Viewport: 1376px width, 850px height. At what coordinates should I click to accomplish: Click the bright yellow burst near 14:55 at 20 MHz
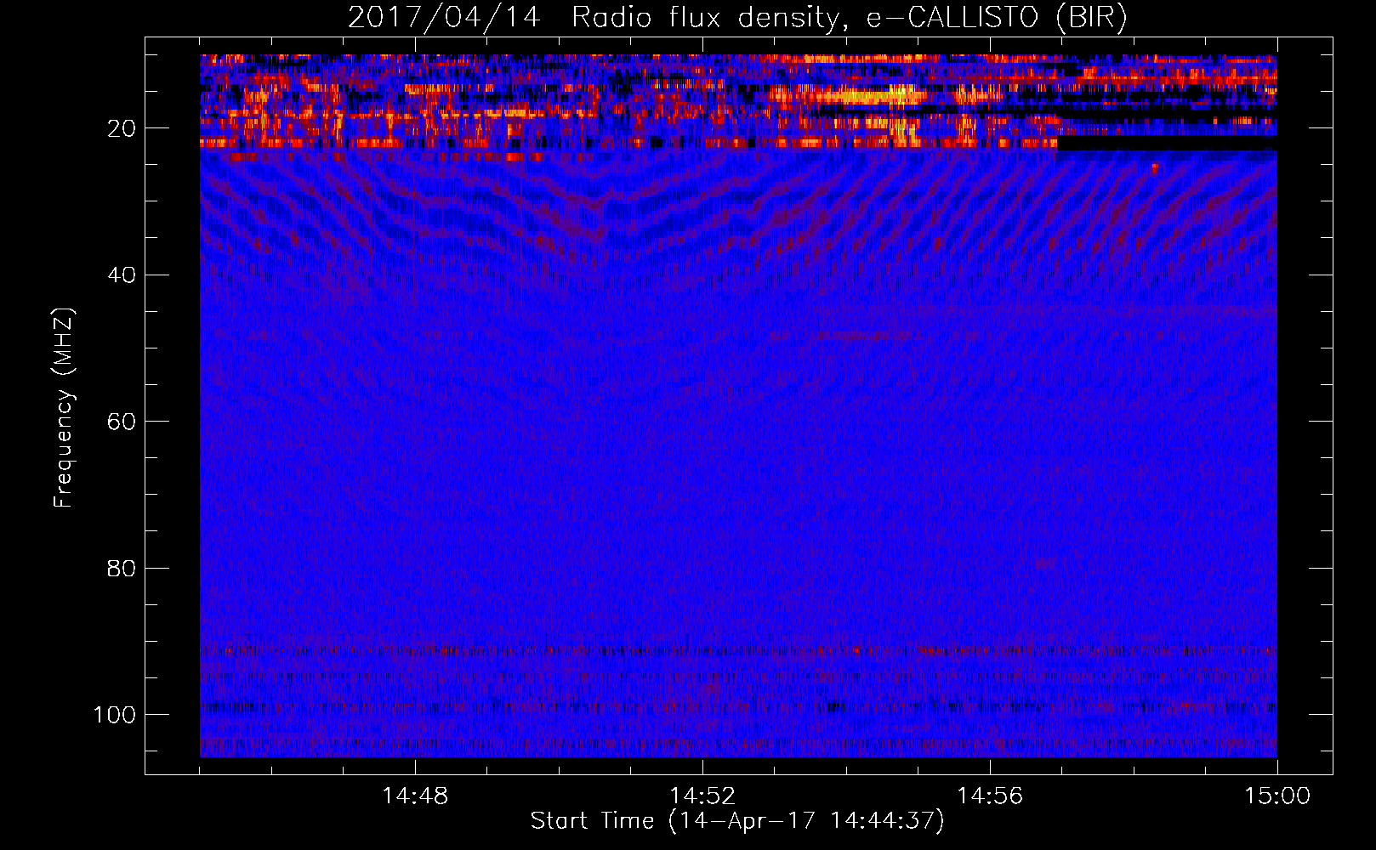[905, 130]
